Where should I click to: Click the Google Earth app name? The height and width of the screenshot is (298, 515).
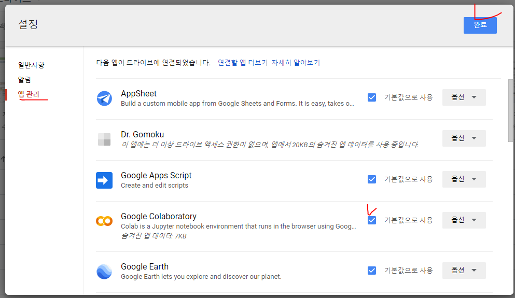tap(145, 266)
